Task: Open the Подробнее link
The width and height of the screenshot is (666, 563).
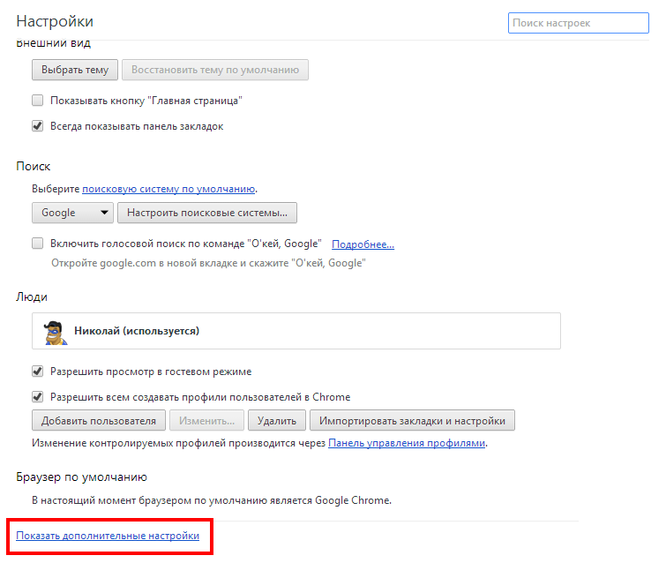Action: point(363,244)
